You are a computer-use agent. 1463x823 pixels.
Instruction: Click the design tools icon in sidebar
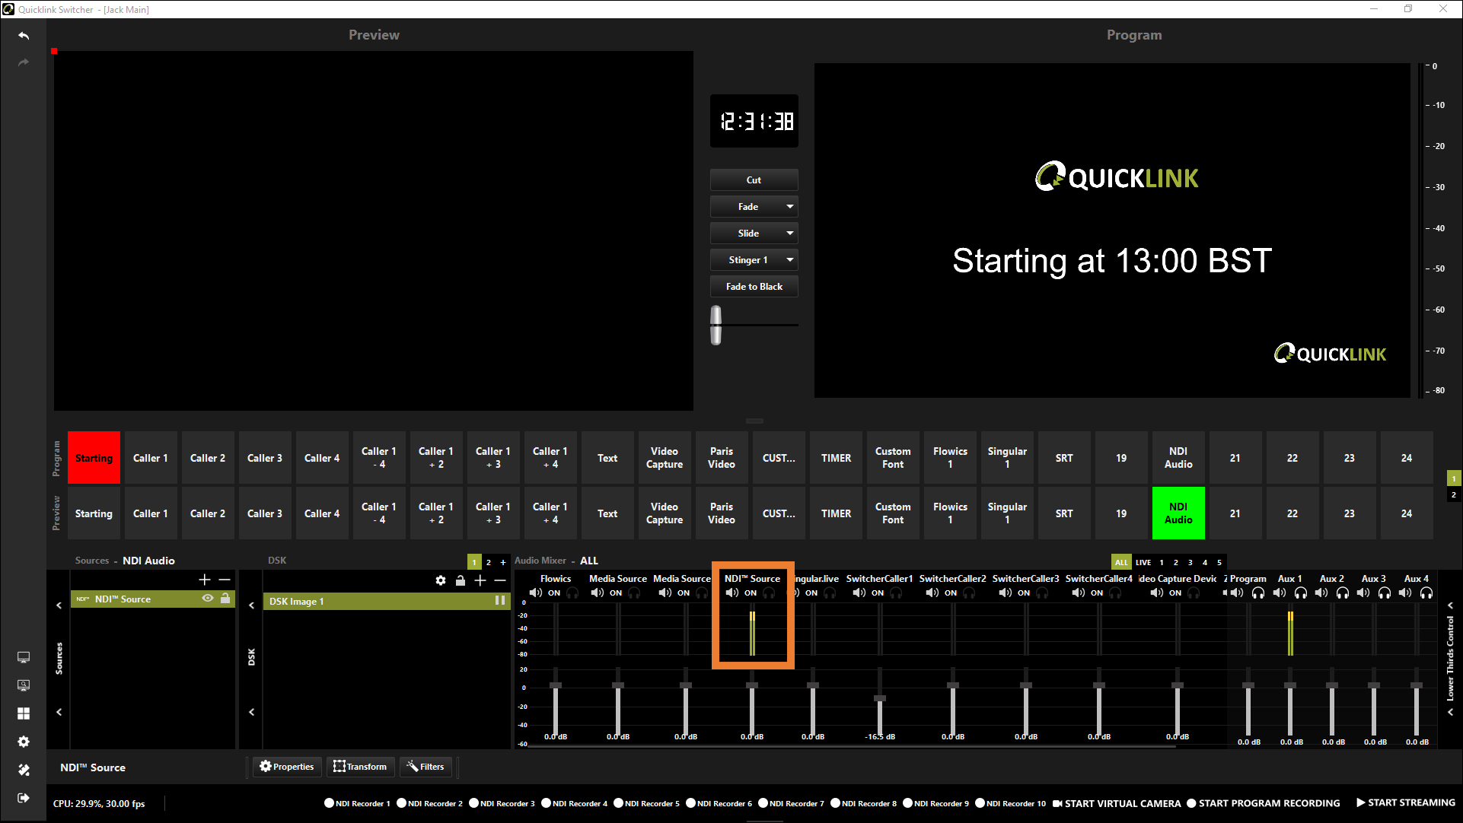coord(24,770)
